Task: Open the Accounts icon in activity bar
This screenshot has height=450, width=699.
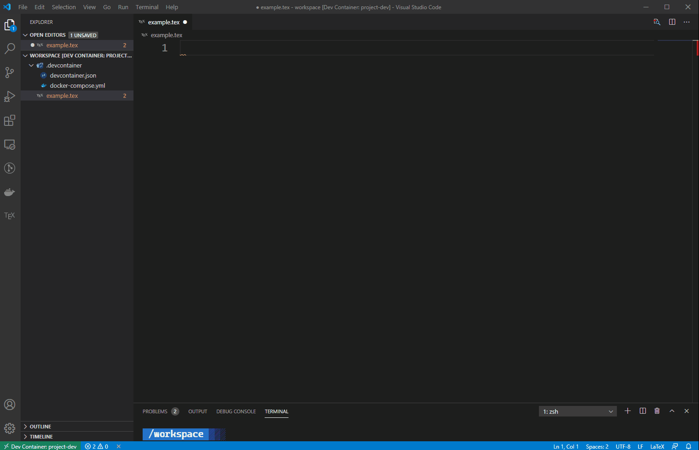Action: [x=10, y=405]
